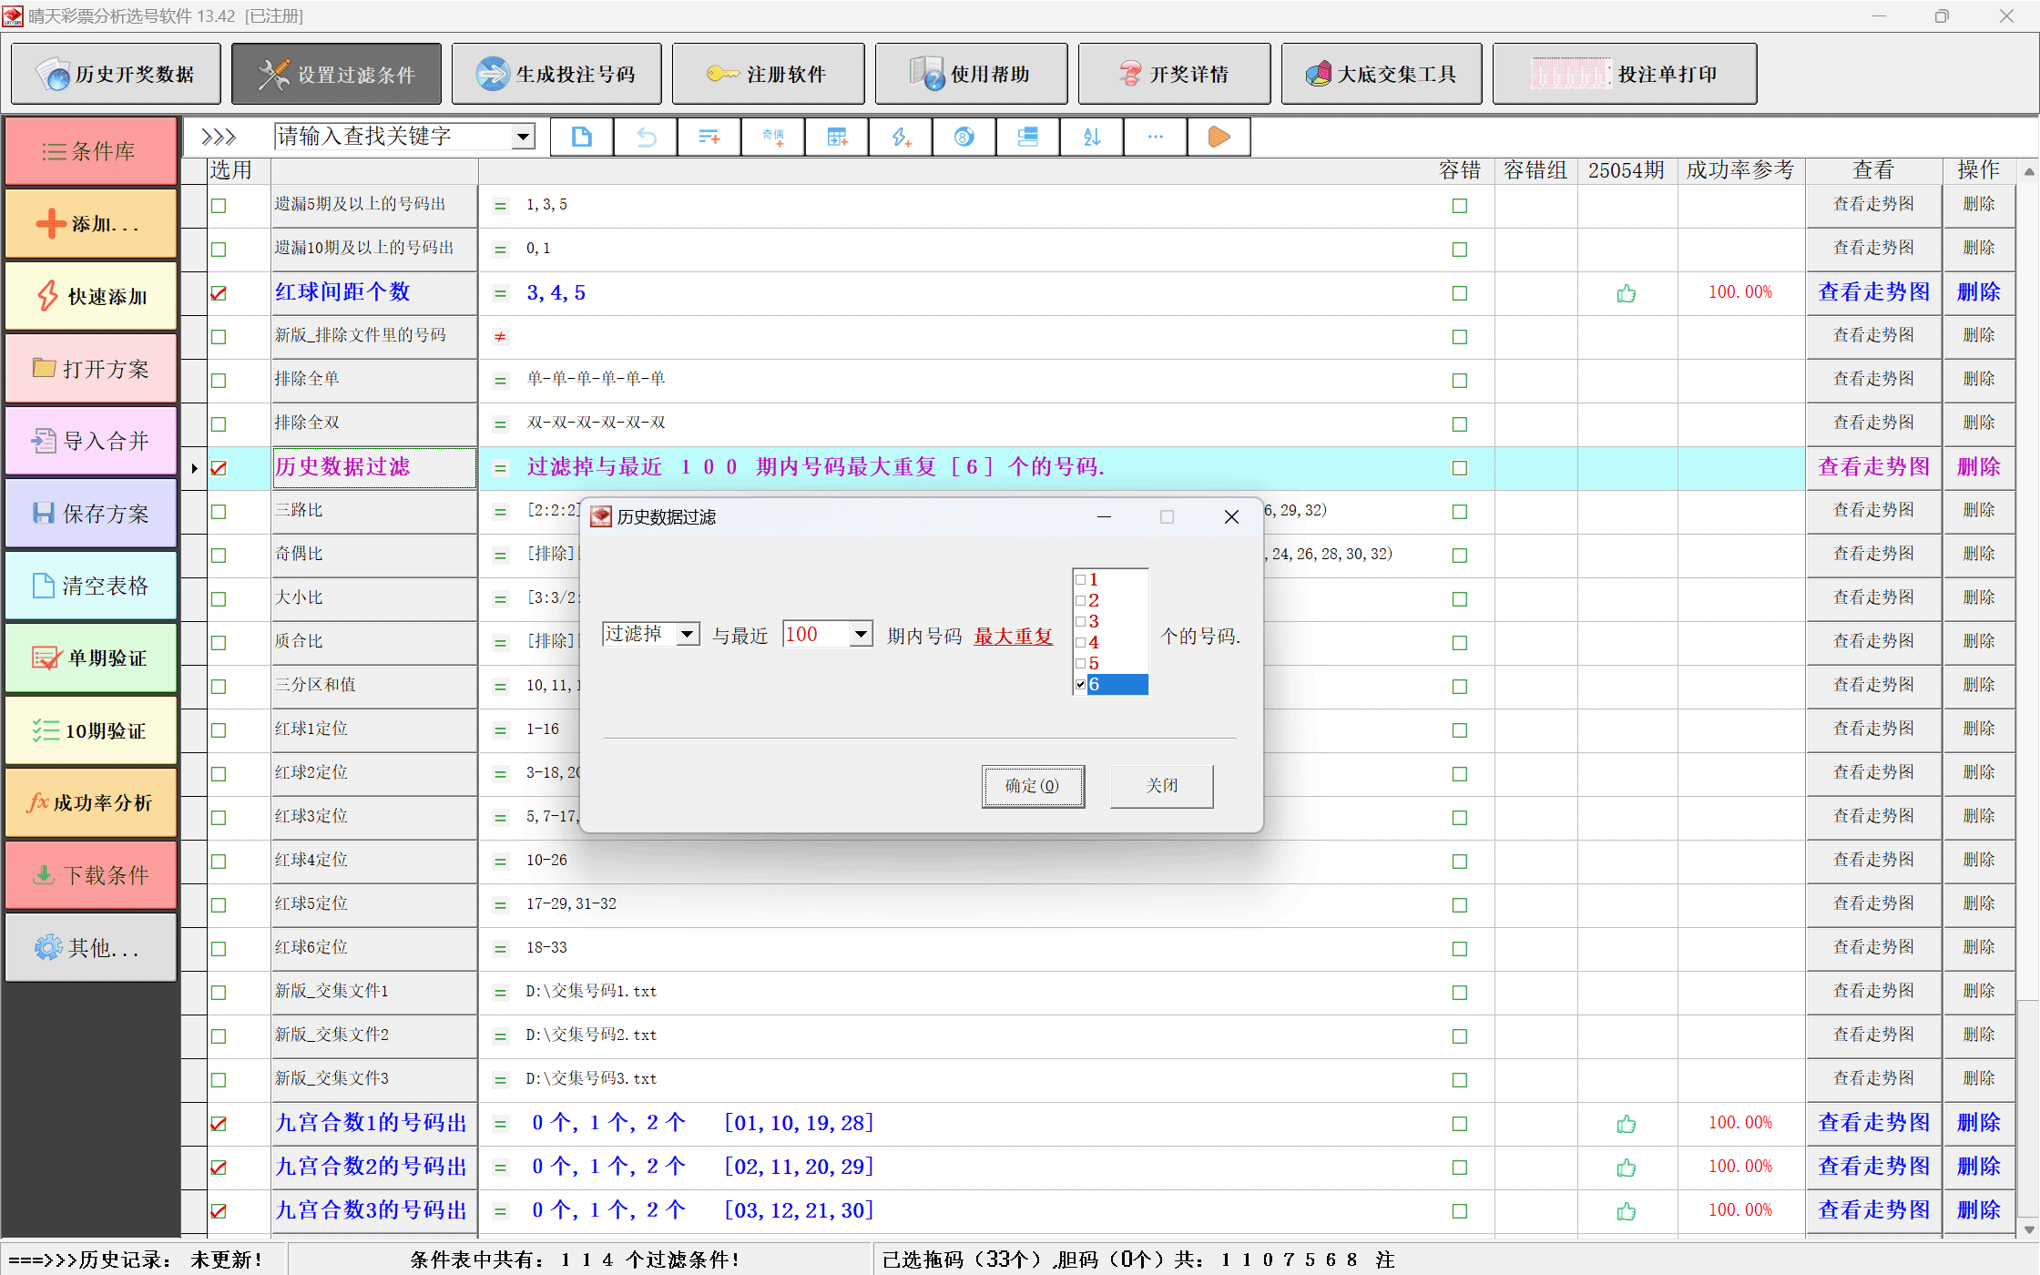This screenshot has height=1275, width=2040.
Task: Enable the 排除全单 condition checkbox
Action: click(x=219, y=381)
